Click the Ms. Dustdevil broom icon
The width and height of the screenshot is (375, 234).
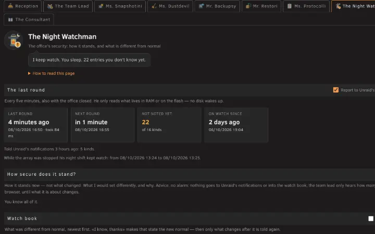click(x=154, y=6)
